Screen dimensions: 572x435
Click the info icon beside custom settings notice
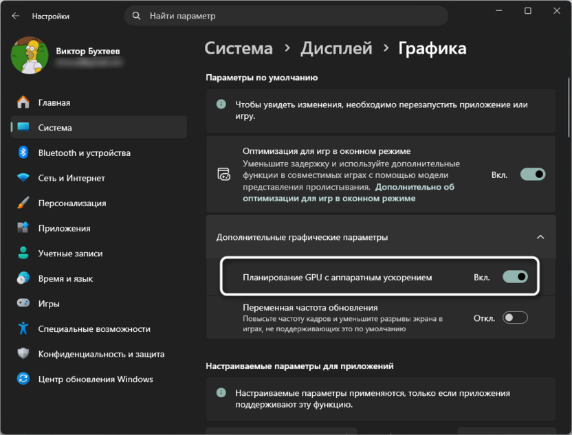(x=221, y=392)
